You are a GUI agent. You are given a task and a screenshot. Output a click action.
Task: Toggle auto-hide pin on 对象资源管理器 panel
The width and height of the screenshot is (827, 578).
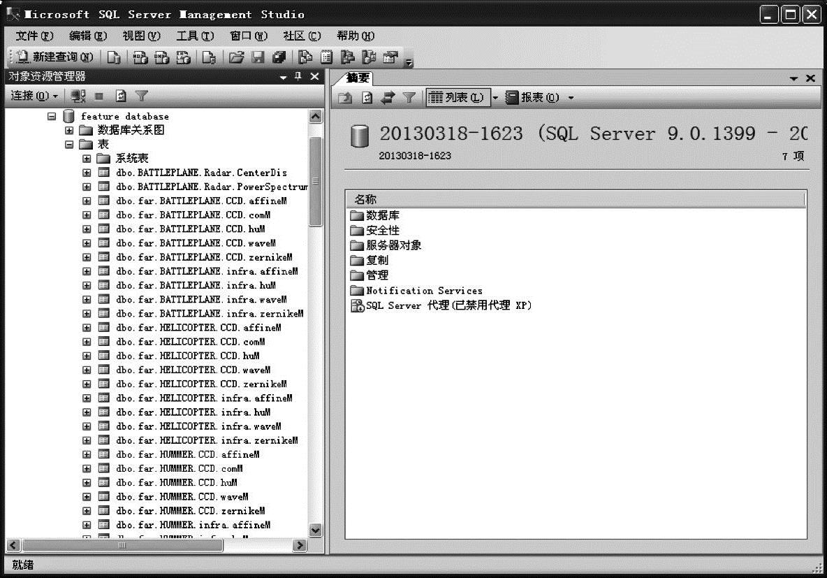(x=298, y=77)
